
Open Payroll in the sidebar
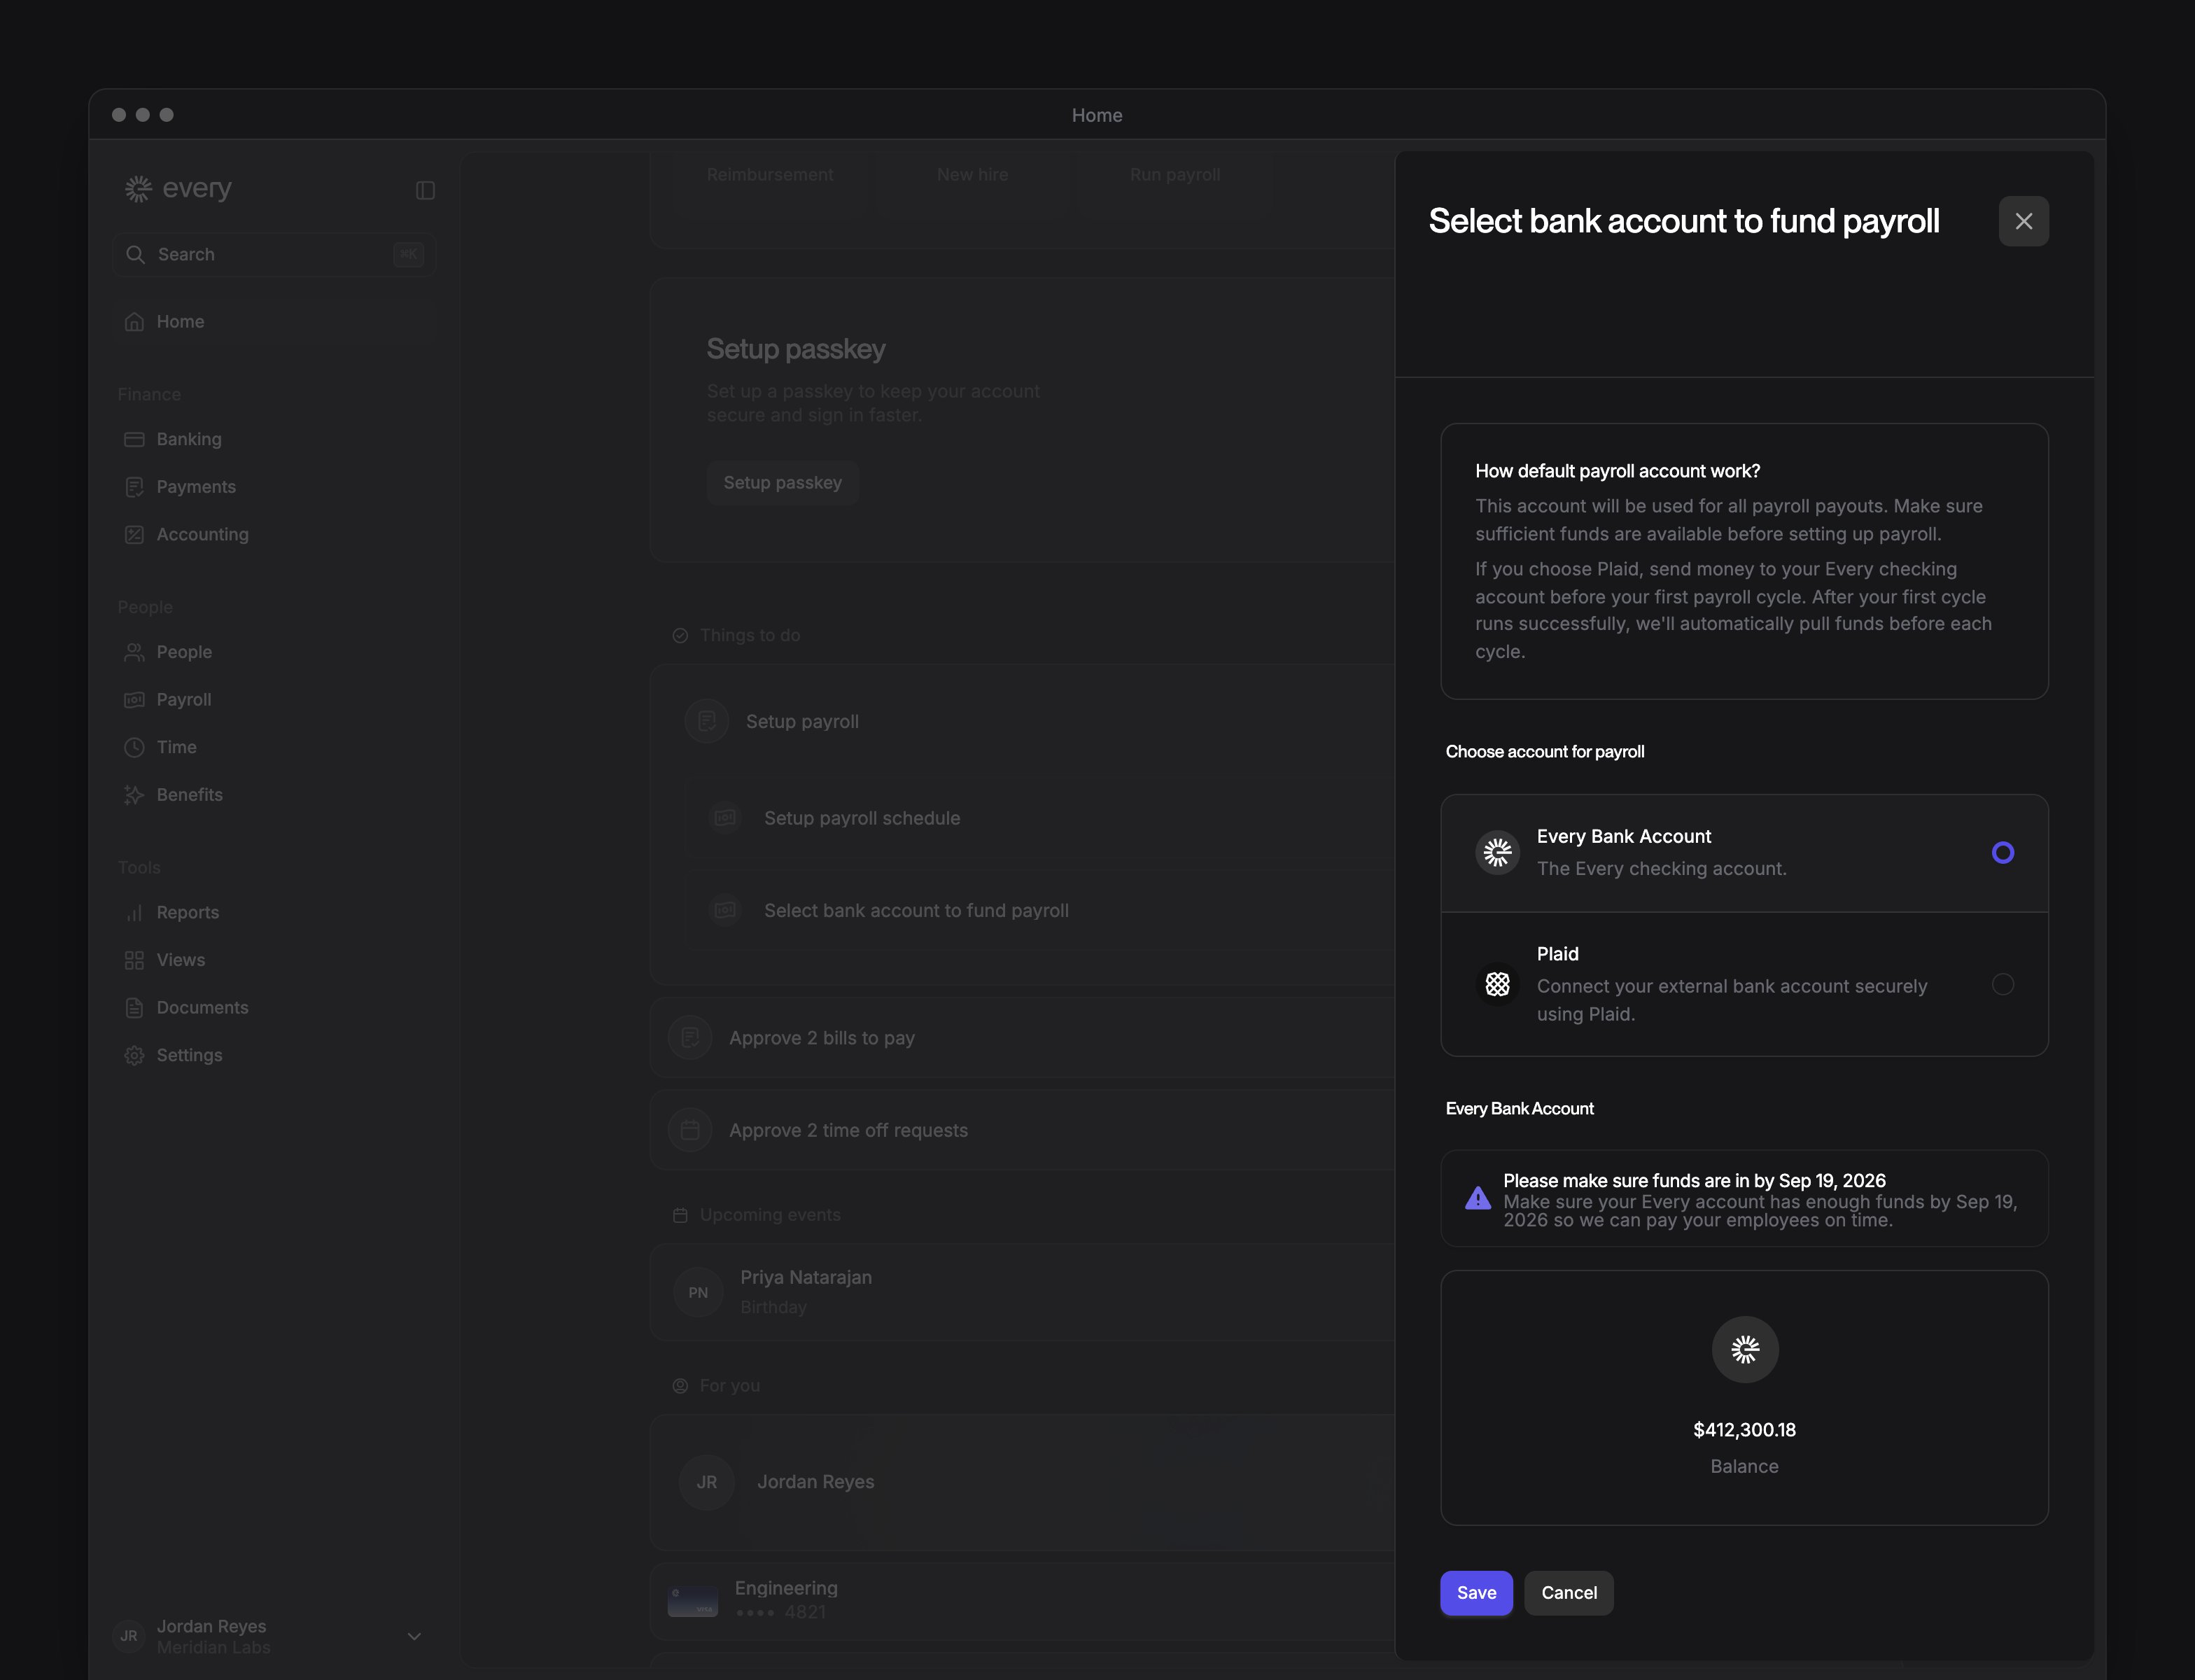(274, 700)
